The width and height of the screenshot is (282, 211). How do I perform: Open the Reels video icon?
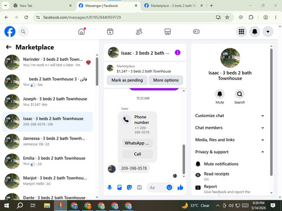click(110, 32)
